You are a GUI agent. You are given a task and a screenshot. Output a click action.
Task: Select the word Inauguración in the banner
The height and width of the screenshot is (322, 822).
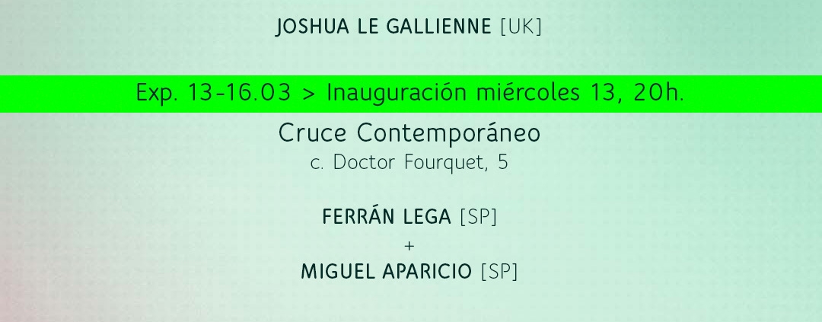click(397, 94)
